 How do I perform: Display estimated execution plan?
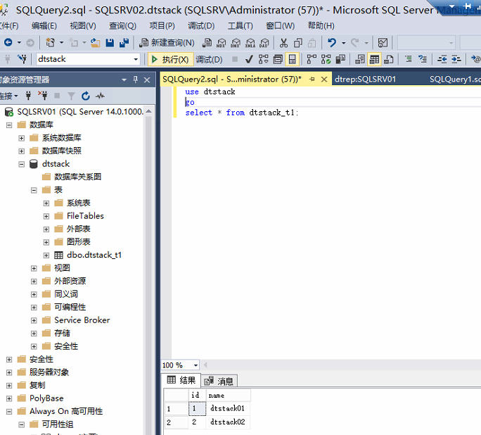click(264, 59)
